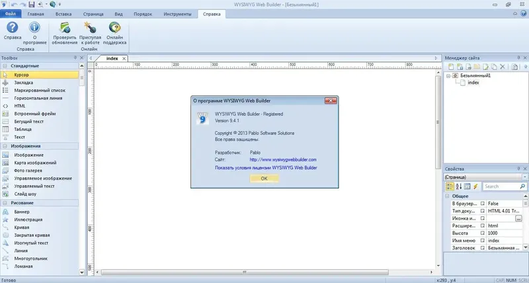Screen dimensions: 529x283
Task: Select the Кривая curve tool
Action: (22, 227)
